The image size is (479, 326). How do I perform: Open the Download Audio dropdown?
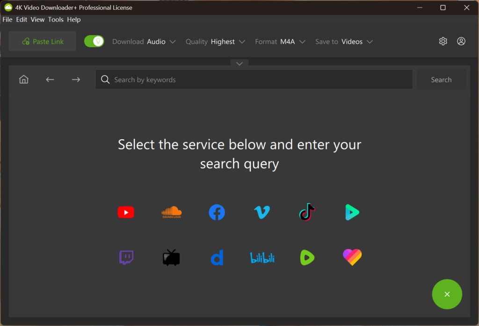click(144, 42)
